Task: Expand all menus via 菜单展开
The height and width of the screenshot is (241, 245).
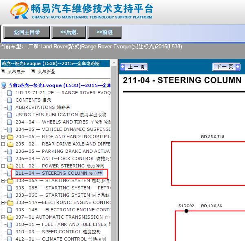Action: coord(16,72)
